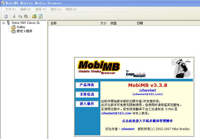Click 点击此处进入手机多媒体管理操作 link
Screen dimensions: 200x139
click(147, 121)
